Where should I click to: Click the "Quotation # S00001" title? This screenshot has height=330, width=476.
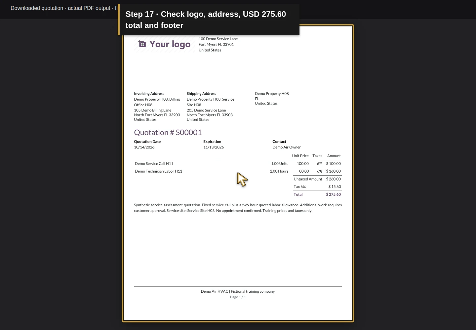point(168,132)
